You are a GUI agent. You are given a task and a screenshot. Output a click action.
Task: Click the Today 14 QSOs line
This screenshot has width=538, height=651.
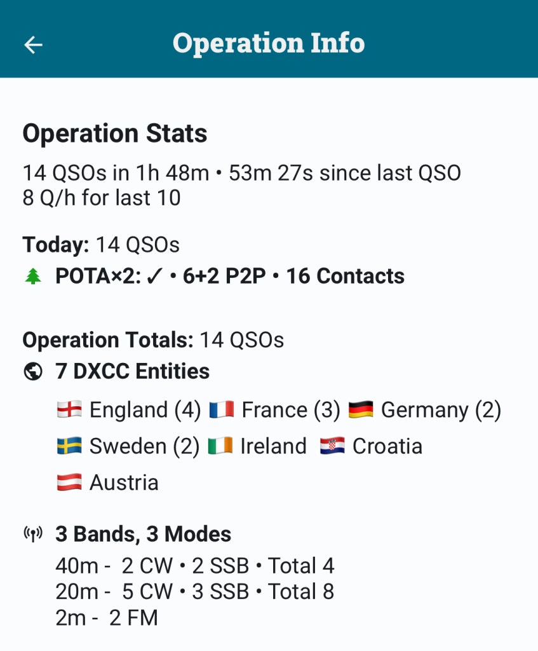click(x=101, y=245)
